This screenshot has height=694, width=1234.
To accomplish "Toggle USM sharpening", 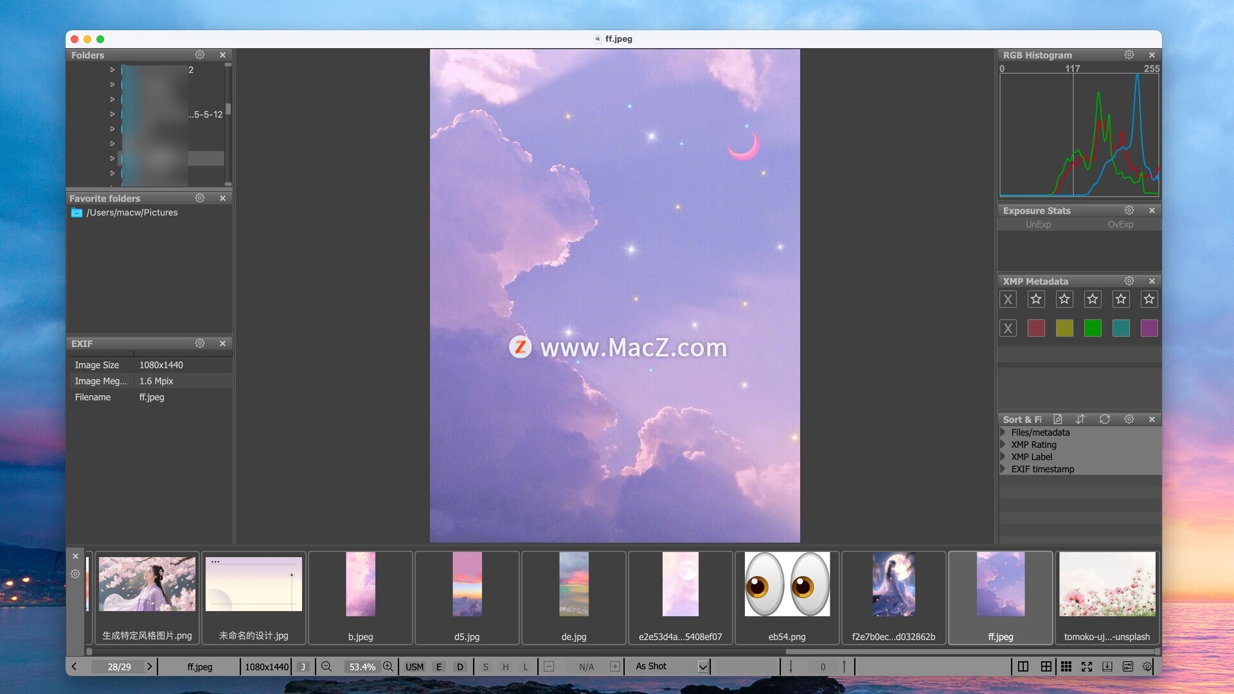I will 415,666.
